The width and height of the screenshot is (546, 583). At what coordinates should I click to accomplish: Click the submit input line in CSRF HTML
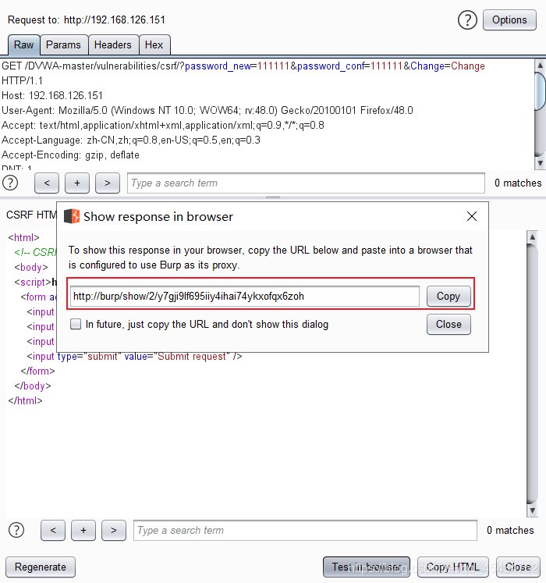tap(134, 356)
